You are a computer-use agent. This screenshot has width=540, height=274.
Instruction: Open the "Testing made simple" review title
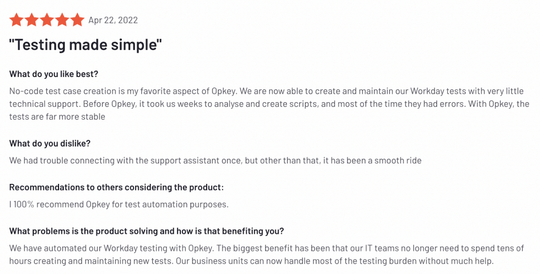tap(85, 45)
